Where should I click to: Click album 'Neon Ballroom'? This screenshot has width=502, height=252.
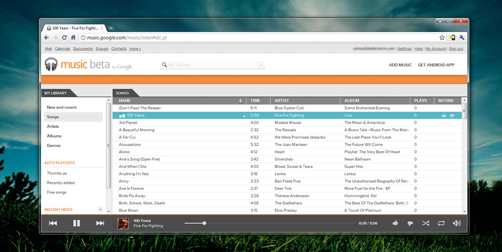tap(357, 159)
